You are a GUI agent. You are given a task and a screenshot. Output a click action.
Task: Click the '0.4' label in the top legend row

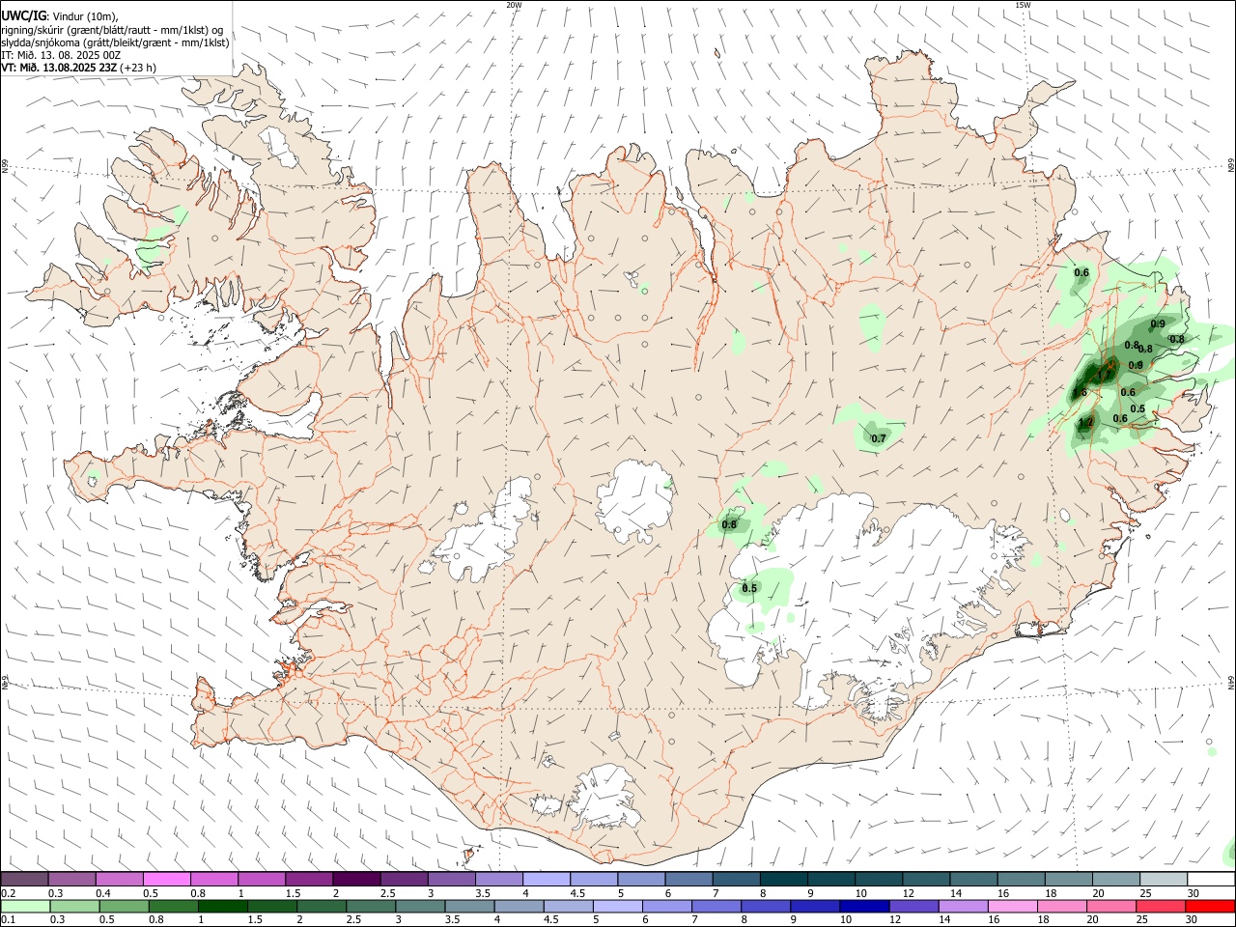tap(103, 893)
